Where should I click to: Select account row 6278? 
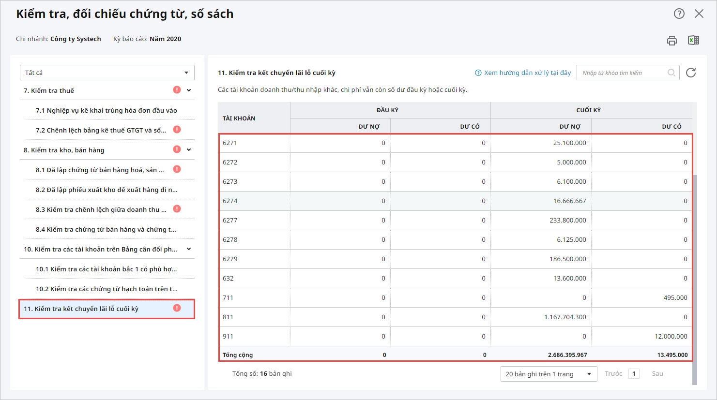(x=455, y=239)
